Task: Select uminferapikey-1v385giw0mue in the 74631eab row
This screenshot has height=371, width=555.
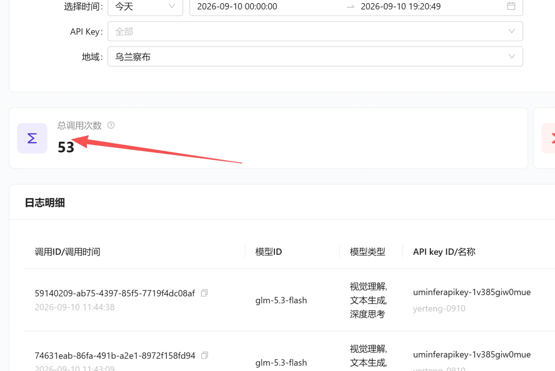Action: click(x=472, y=355)
